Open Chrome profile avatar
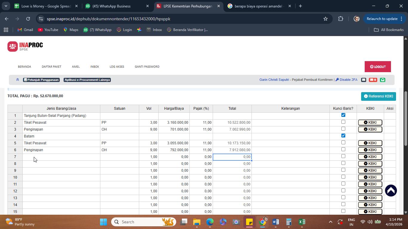 pos(356,19)
